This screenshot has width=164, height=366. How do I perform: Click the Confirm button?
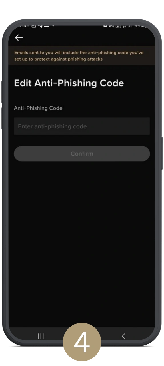[x=82, y=154]
